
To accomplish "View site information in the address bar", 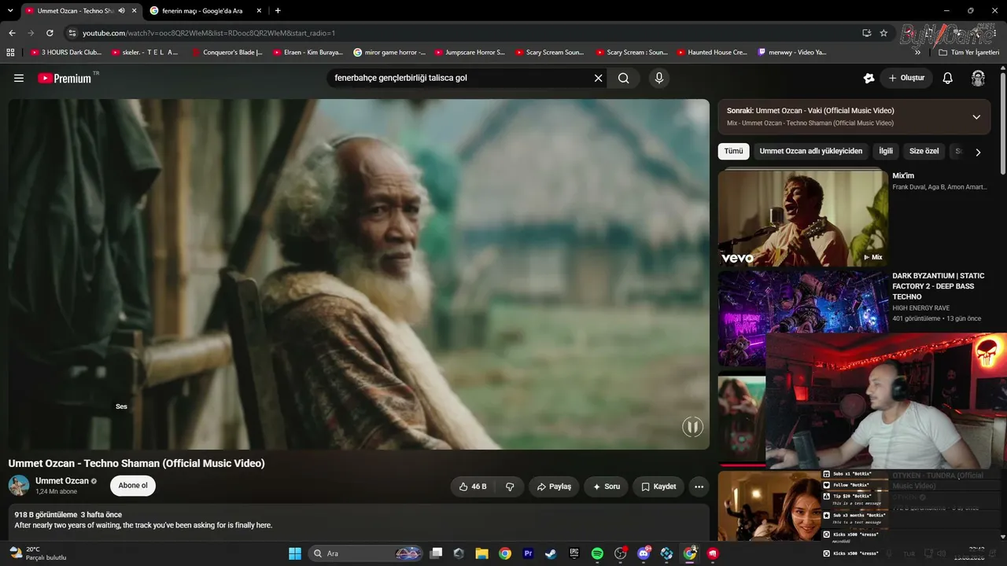I will pos(72,33).
